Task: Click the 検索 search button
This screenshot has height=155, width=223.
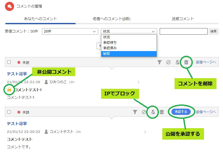Action: [x=213, y=32]
